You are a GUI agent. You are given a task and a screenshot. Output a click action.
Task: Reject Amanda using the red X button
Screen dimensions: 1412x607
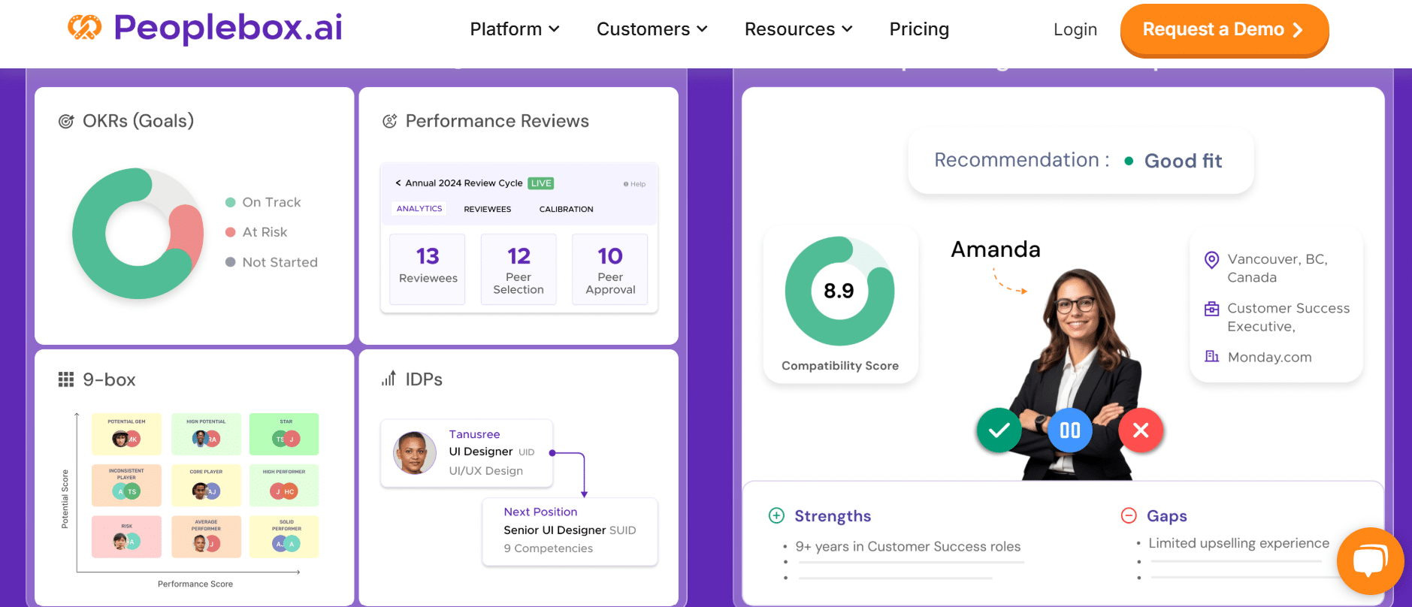pos(1141,430)
